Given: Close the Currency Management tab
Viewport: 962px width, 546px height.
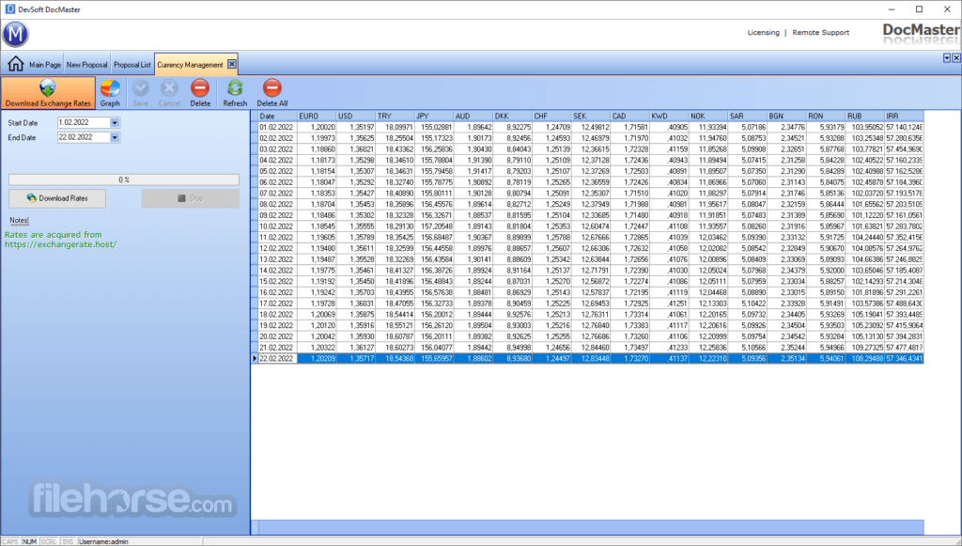Looking at the screenshot, I should pos(231,64).
